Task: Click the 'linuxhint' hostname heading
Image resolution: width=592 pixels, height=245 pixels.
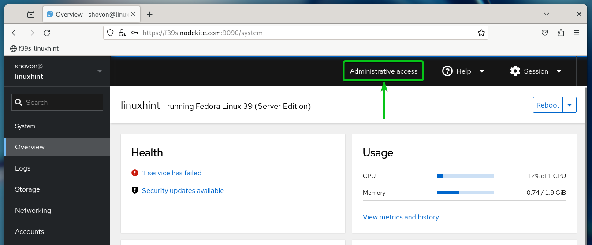Action: [x=140, y=105]
